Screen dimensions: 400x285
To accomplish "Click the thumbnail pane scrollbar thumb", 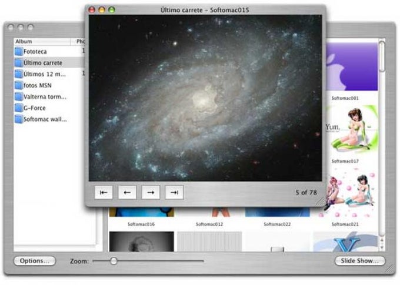I will point(382,56).
